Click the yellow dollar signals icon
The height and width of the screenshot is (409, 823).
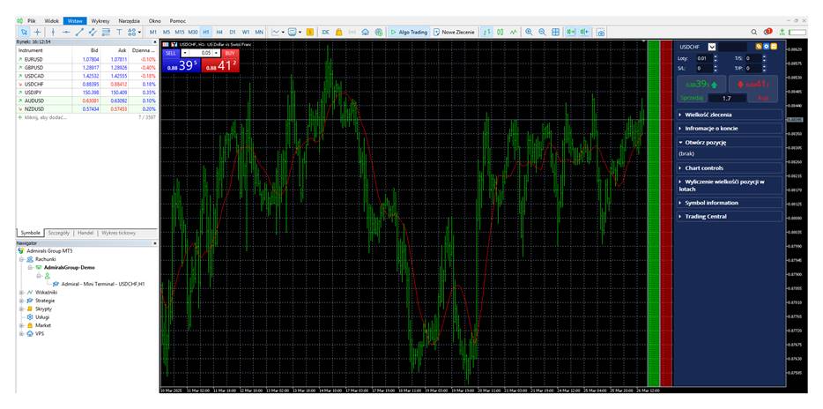[x=310, y=32]
